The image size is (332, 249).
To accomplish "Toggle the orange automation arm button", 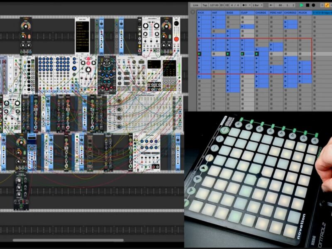I will [326, 5].
